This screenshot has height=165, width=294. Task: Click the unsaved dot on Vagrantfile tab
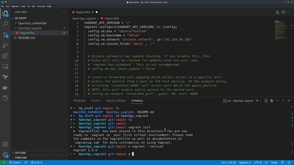97,12
